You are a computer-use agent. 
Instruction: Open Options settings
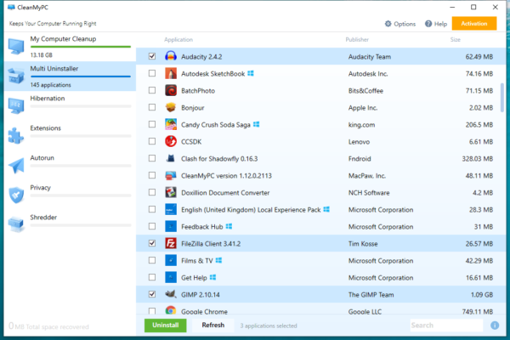click(400, 24)
